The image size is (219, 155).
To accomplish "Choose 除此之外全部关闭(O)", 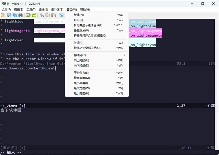I will coord(97,48).
